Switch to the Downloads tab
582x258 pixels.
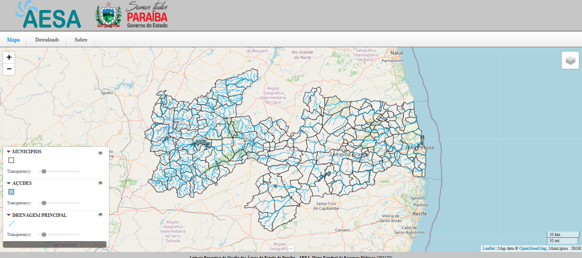(x=47, y=40)
